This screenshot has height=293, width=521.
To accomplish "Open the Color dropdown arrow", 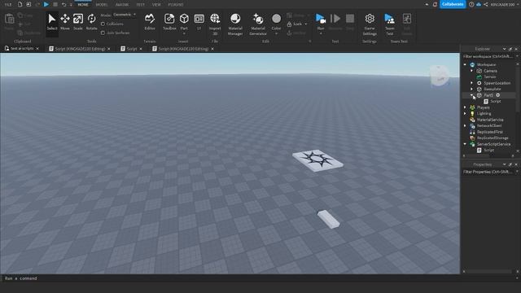I will [x=276, y=34].
